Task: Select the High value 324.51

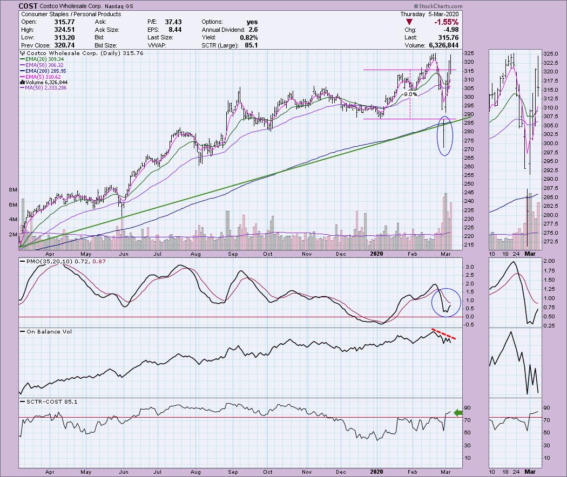Action: click(64, 30)
